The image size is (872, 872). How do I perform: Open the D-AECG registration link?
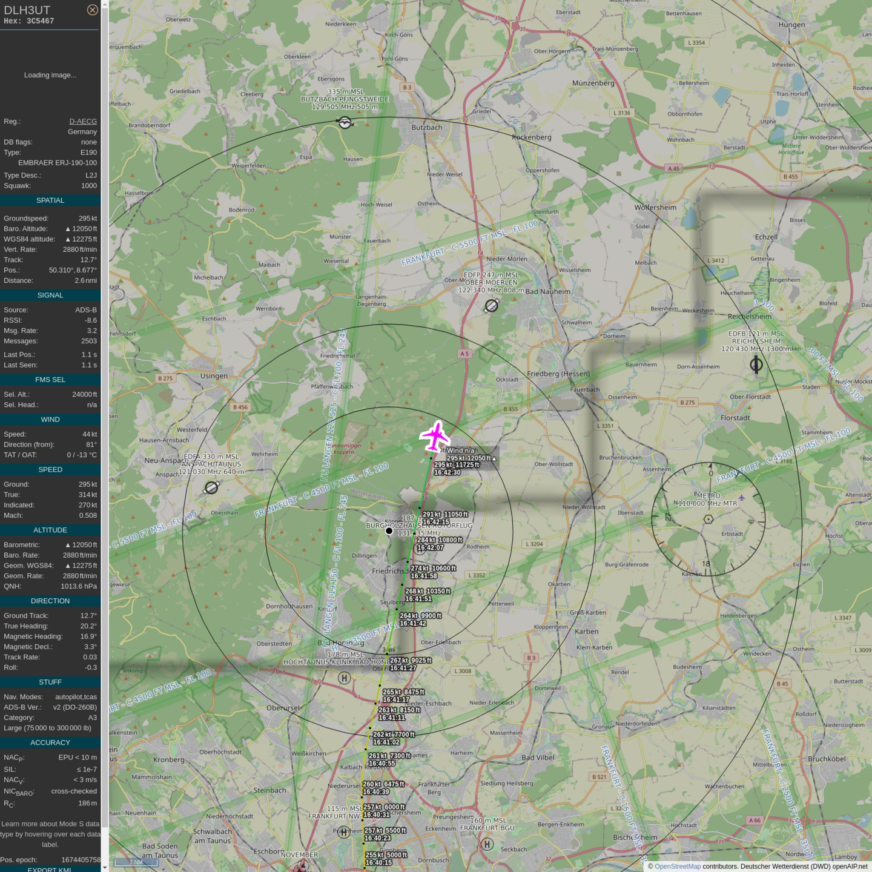pos(83,121)
